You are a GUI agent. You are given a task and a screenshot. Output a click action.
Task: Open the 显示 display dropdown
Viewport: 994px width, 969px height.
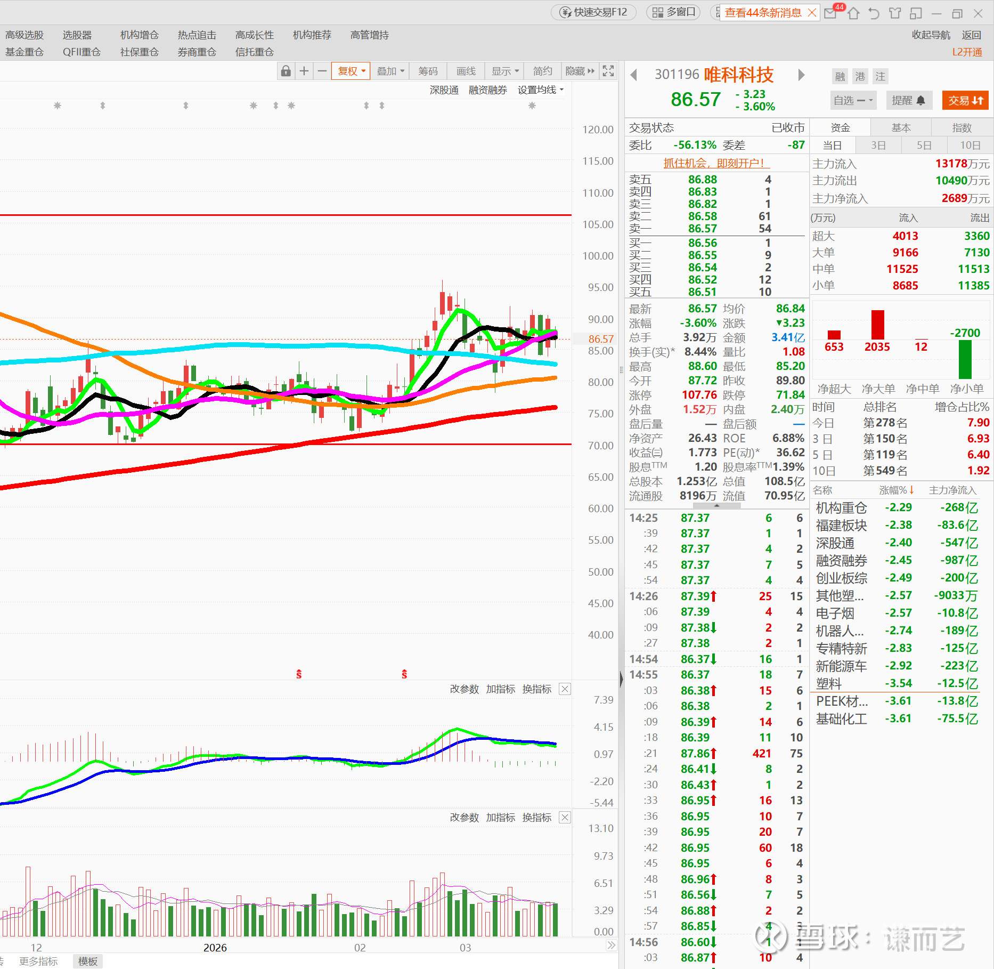pos(504,71)
